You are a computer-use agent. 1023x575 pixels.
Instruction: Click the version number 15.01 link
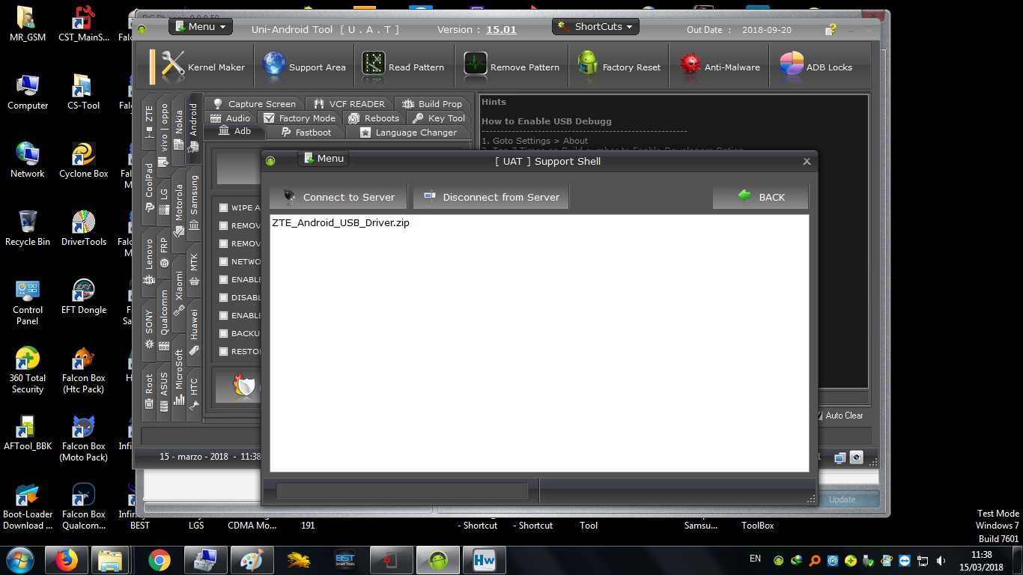point(501,30)
